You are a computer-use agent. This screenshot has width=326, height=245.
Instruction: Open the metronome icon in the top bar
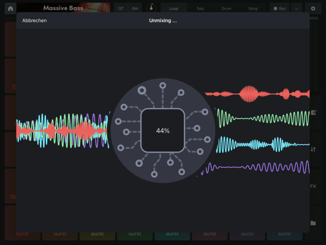[151, 8]
